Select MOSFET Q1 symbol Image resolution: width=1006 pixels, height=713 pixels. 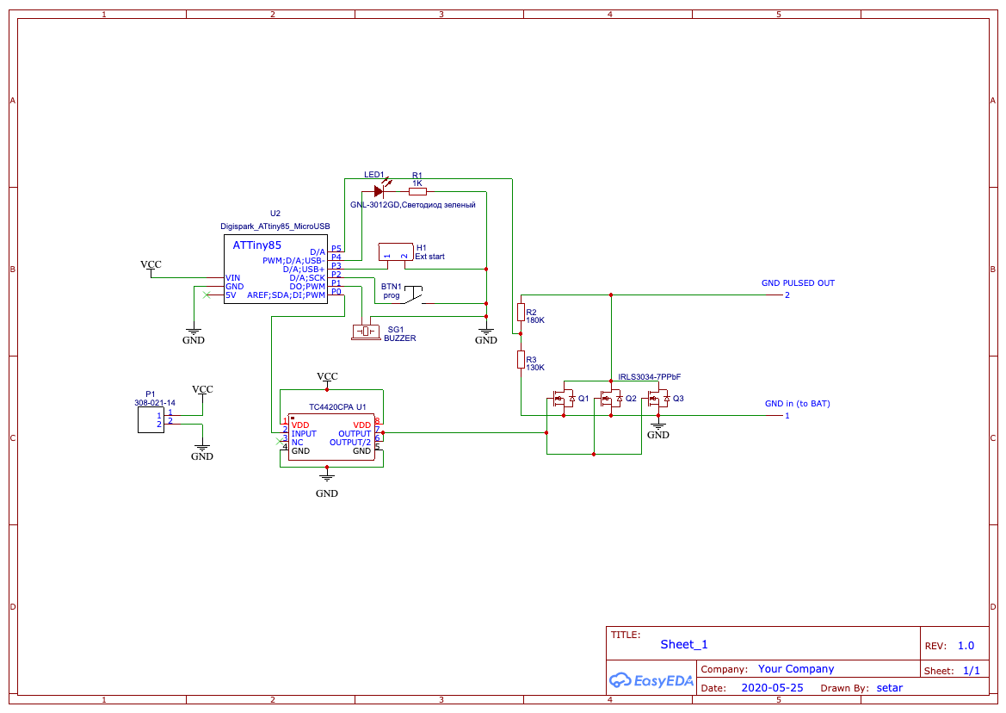tap(564, 400)
